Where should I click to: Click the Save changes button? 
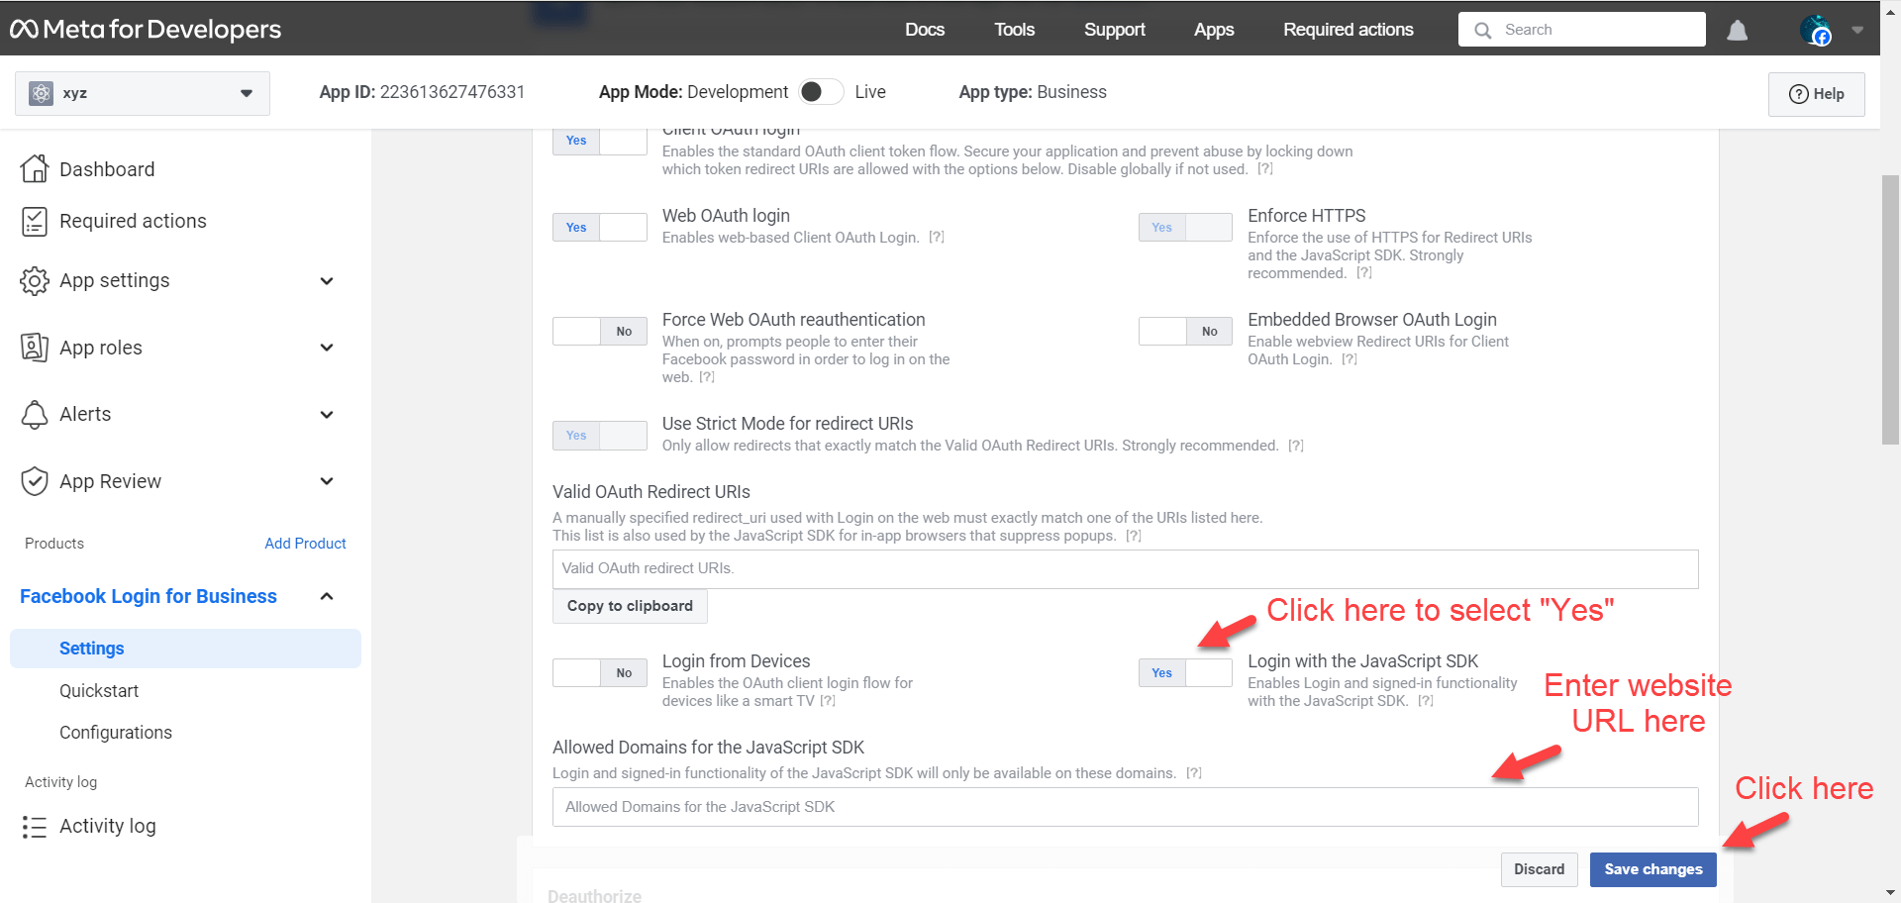(1652, 869)
